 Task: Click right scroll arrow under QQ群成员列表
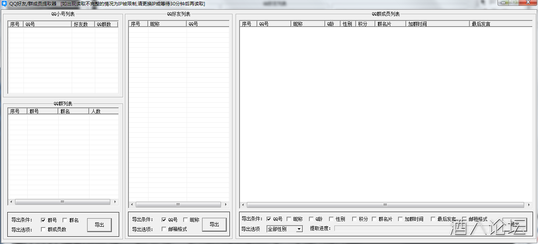pos(529,205)
